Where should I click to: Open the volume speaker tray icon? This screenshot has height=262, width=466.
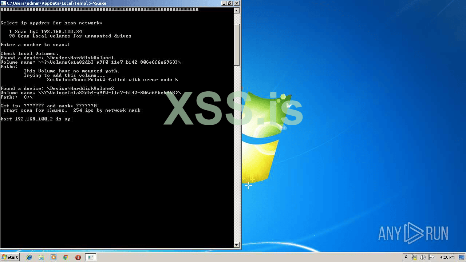(423, 257)
